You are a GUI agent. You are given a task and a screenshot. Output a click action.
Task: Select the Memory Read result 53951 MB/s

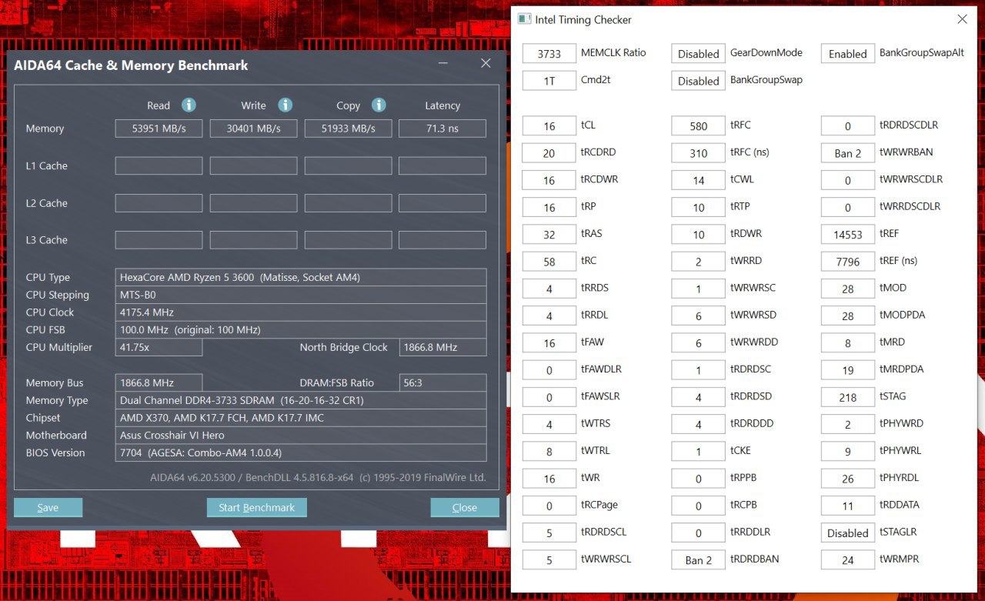click(159, 129)
